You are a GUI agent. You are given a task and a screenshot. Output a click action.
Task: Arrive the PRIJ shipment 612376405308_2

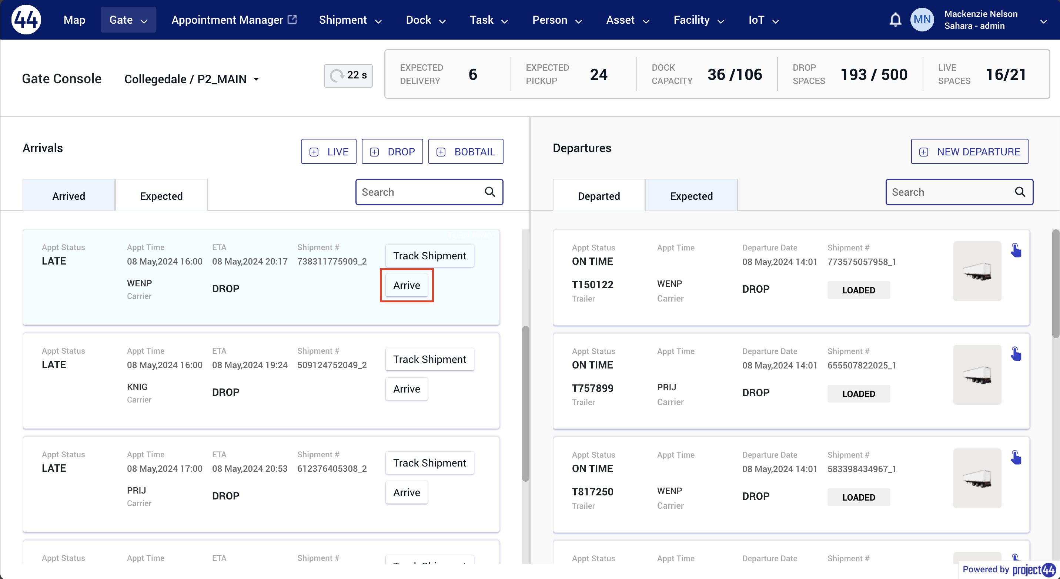click(x=407, y=493)
